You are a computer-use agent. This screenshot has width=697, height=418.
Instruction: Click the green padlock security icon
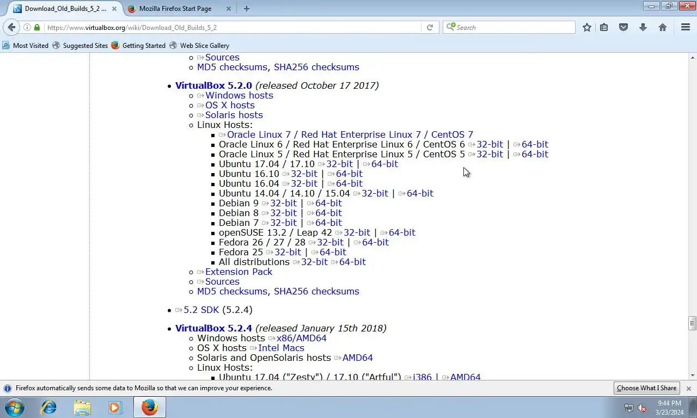[37, 27]
